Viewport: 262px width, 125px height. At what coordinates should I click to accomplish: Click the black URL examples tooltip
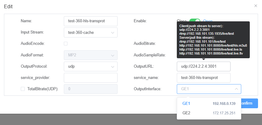pyautogui.click(x=213, y=40)
